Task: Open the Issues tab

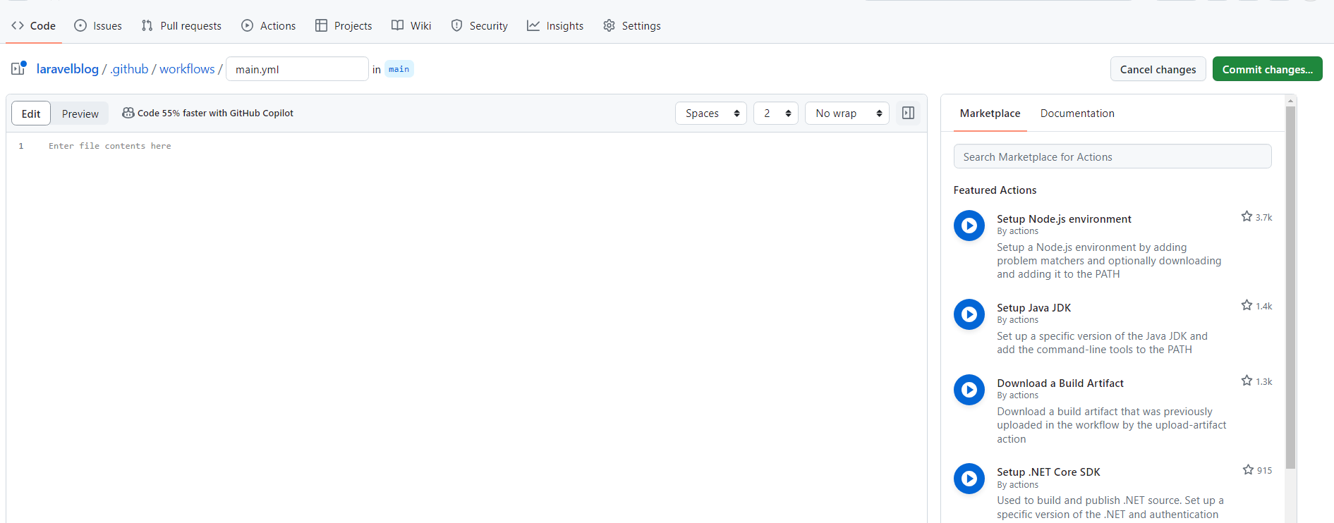Action: click(x=98, y=25)
